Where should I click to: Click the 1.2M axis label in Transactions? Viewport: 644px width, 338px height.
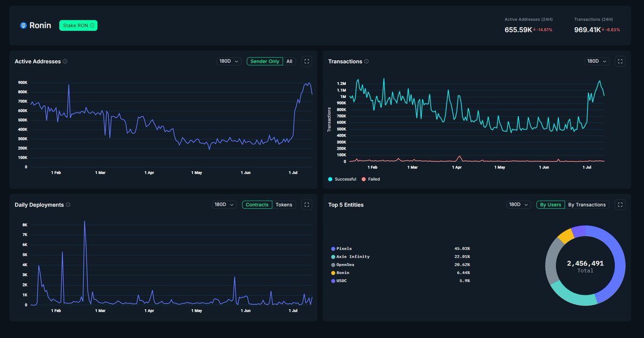341,84
